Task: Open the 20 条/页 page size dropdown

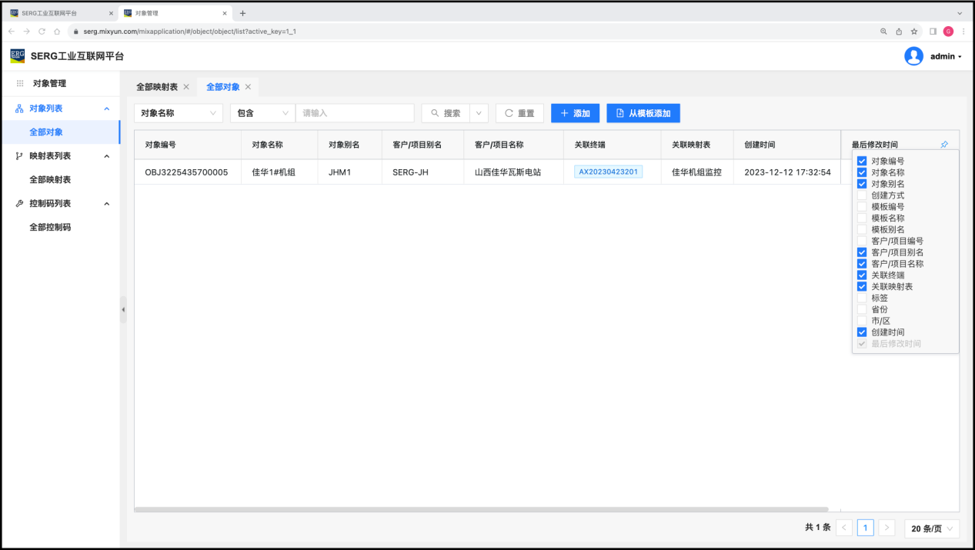Action: 932,528
